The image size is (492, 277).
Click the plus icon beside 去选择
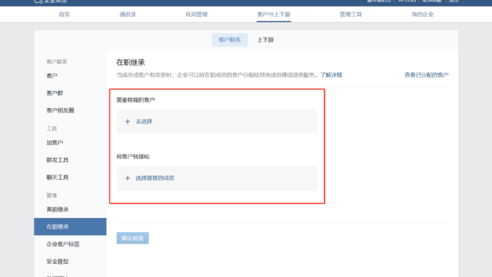tap(128, 121)
